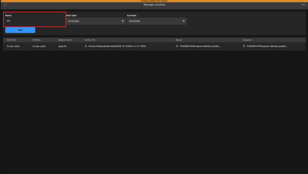Click the End Date column header
This screenshot has height=174, width=308.
(36, 40)
